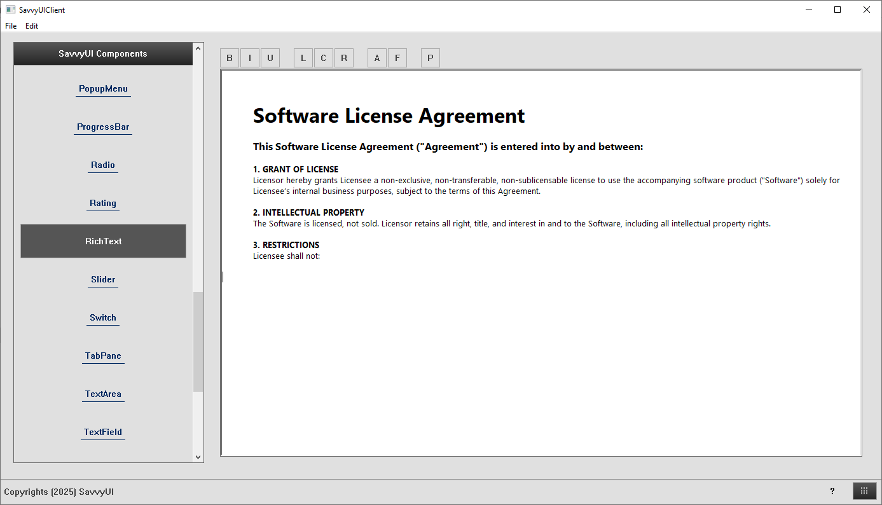This screenshot has width=882, height=505.
Task: Click the A toolbar button
Action: 377,59
